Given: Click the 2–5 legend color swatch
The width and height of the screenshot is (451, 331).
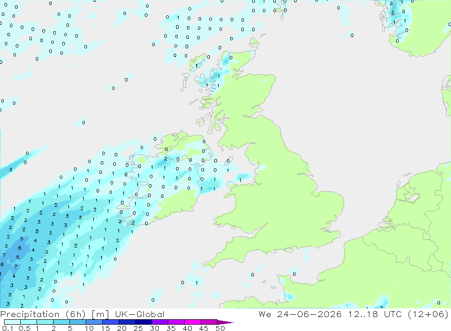Looking at the screenshot, I should tap(61, 322).
